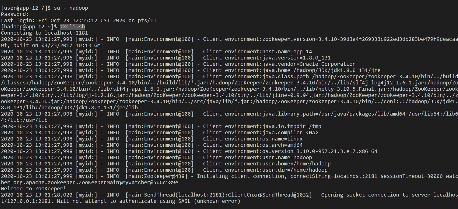The height and width of the screenshot is (209, 458).
Task: Click the os.version kernel string entry
Action: pyautogui.click(x=320, y=151)
